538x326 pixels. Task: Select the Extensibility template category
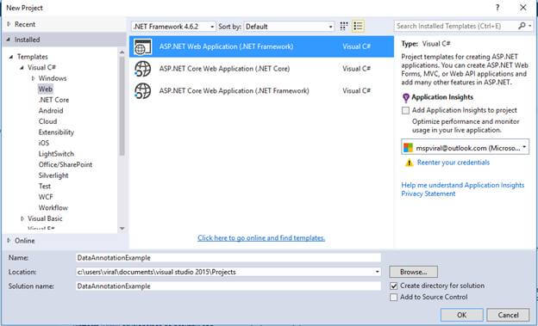point(56,132)
